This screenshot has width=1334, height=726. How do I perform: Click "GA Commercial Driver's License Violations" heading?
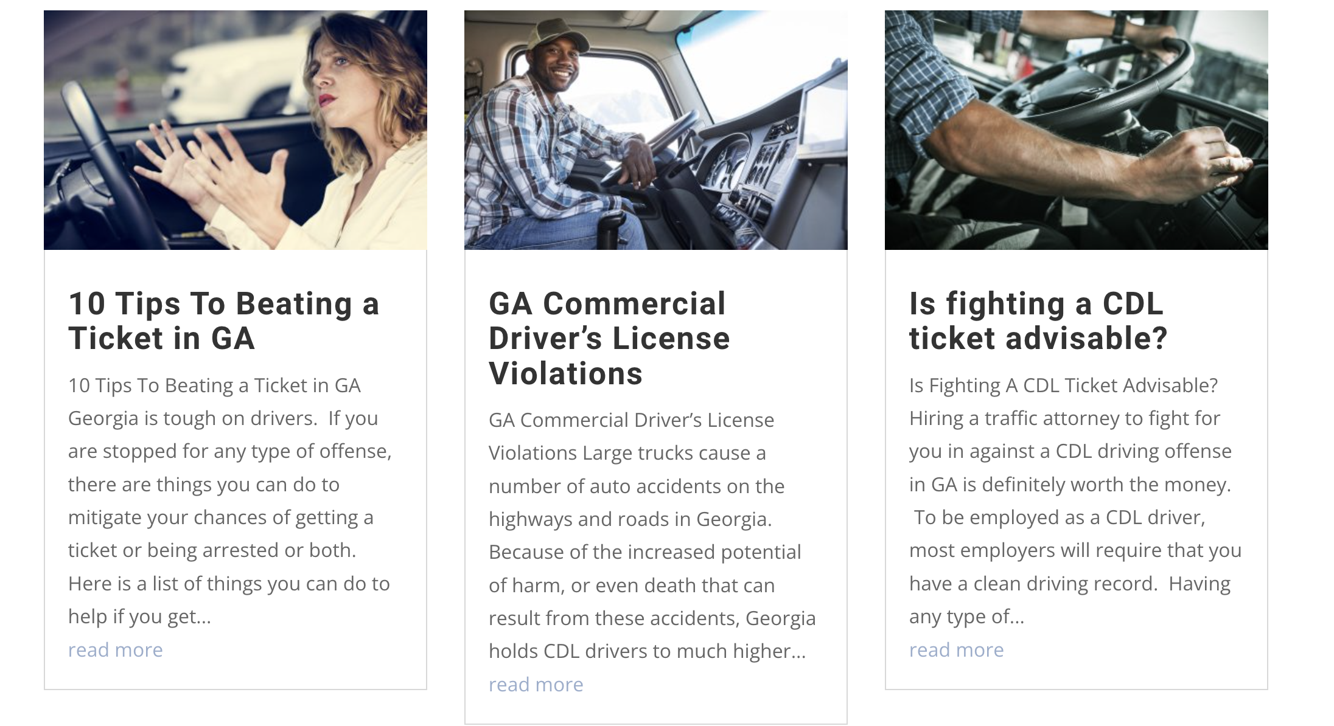coord(609,338)
